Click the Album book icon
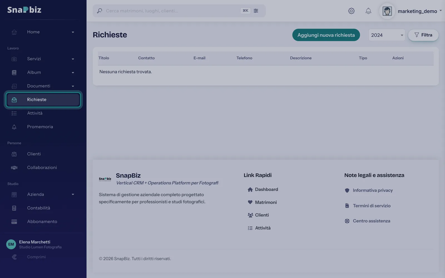This screenshot has height=278, width=445. click(14, 73)
